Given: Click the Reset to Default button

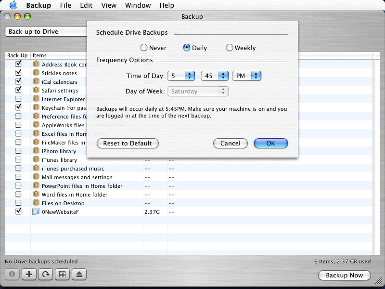Looking at the screenshot, I should pyautogui.click(x=128, y=143).
